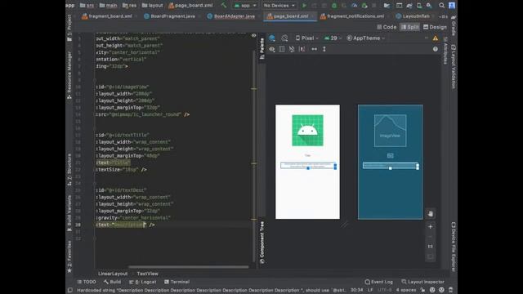The height and width of the screenshot is (294, 523).
Task: Switch to the fragment_board.xml tab
Action: (107, 16)
